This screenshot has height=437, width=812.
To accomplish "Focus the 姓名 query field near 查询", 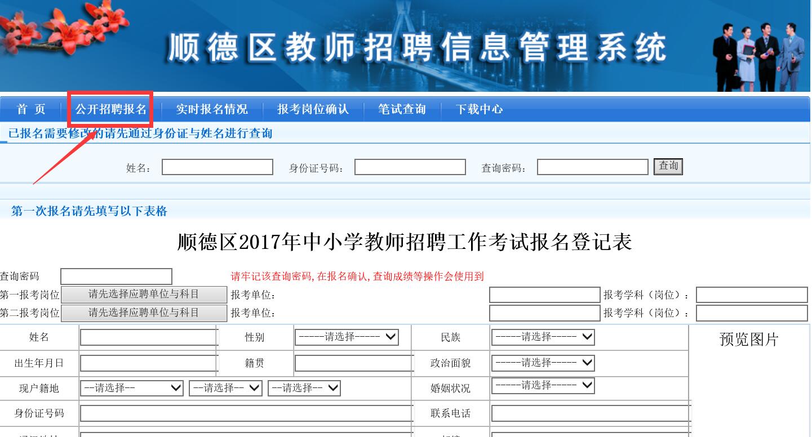I will 218,167.
